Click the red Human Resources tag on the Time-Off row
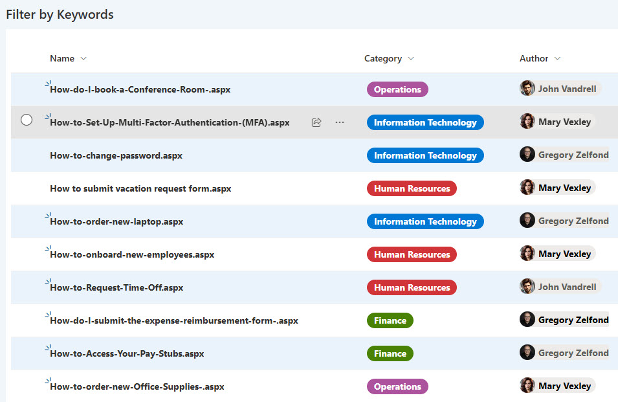The height and width of the screenshot is (402, 618). coord(412,288)
